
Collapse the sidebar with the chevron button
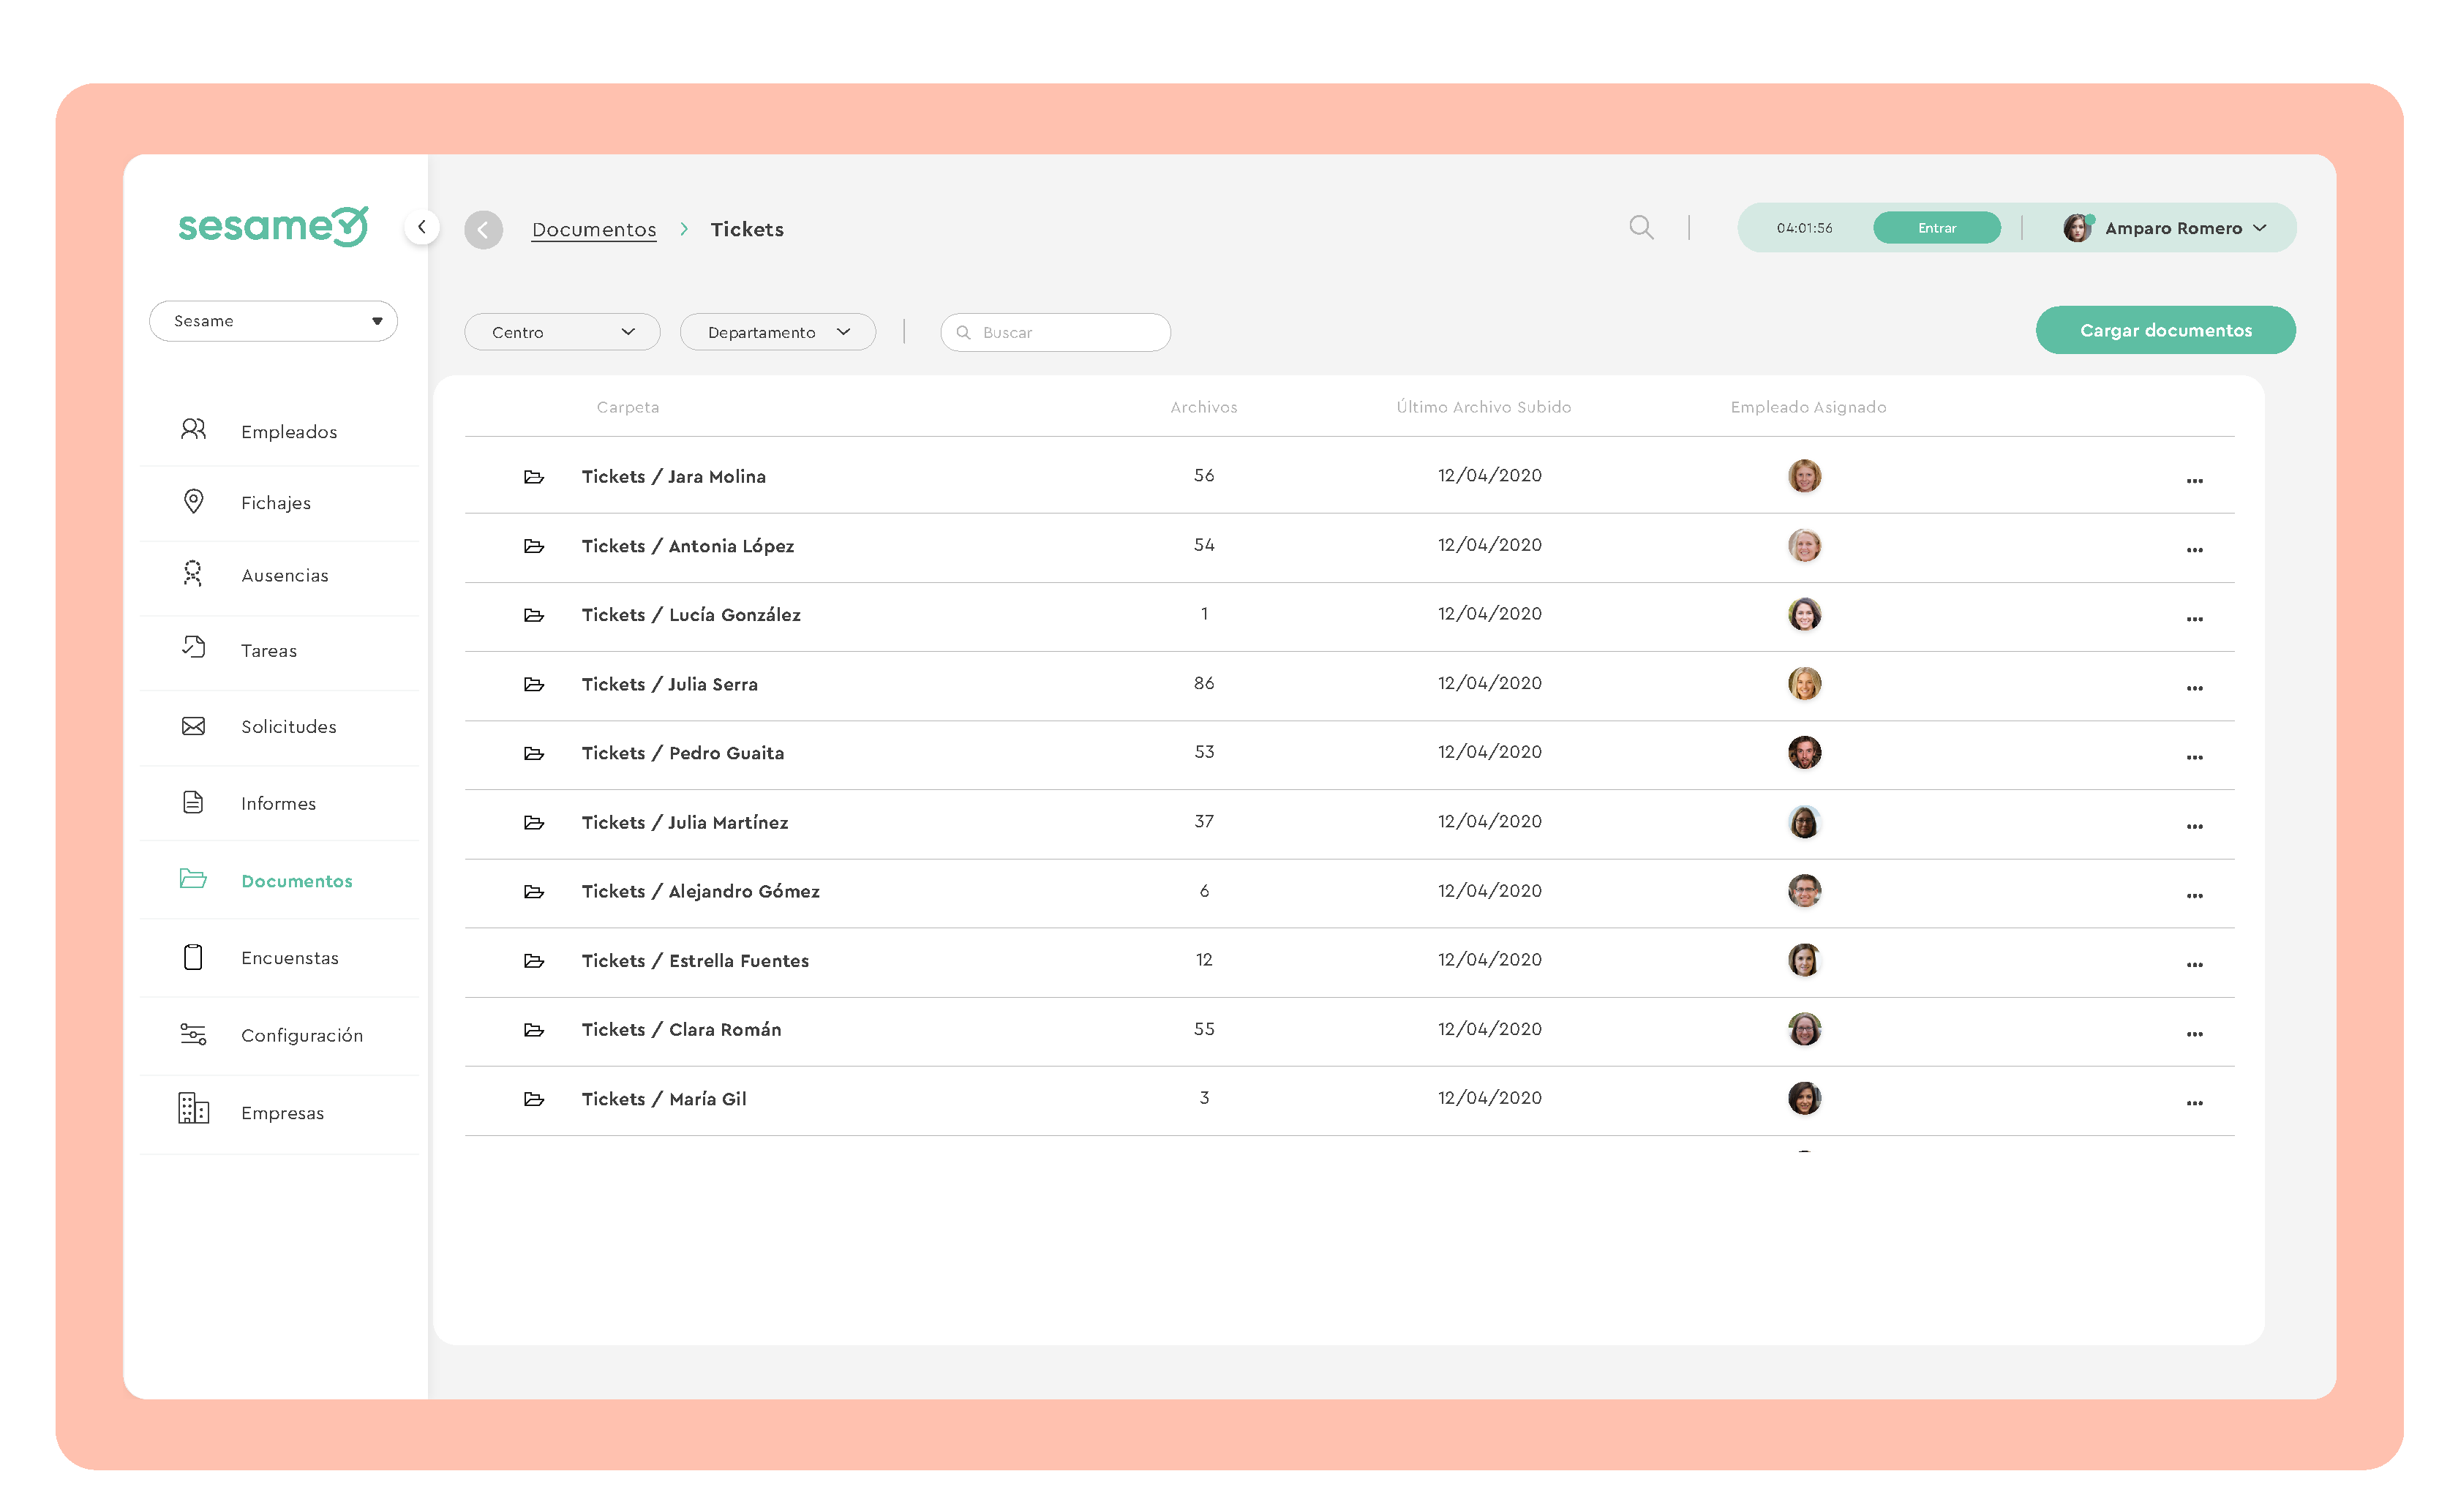pyautogui.click(x=422, y=227)
